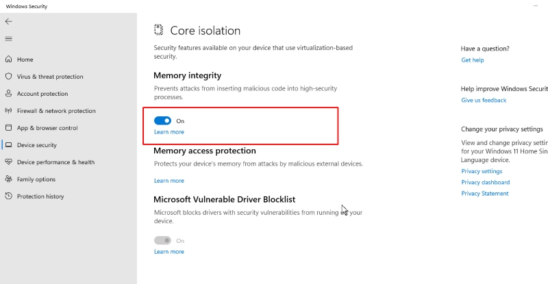
Task: Select the Virus & threat protection shield icon
Action: [x=8, y=76]
